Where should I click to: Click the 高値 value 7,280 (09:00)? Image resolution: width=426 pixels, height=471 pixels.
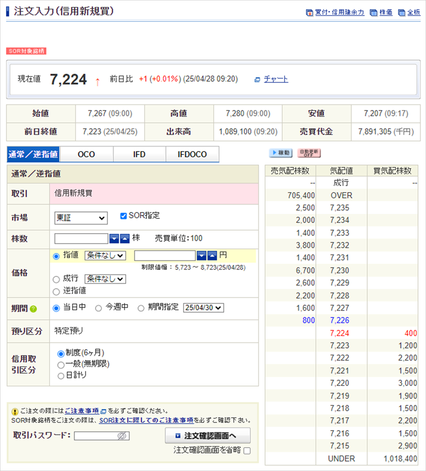coord(248,114)
